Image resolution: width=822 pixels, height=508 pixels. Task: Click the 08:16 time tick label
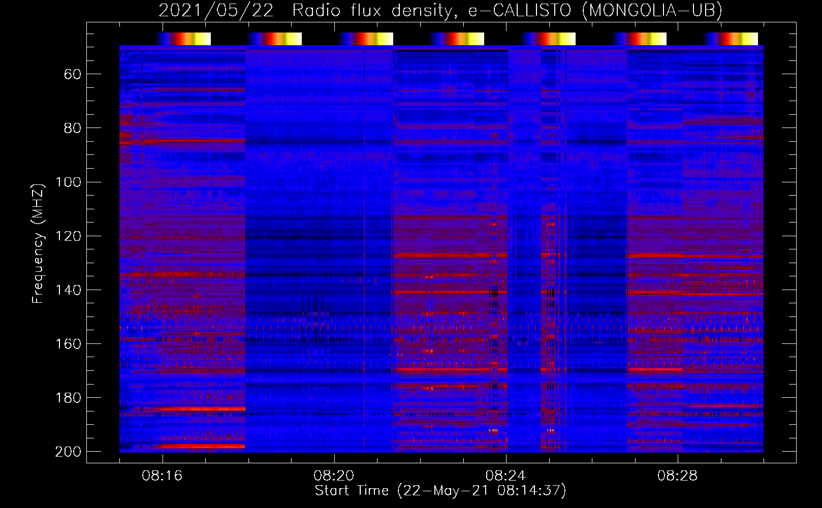pos(162,476)
